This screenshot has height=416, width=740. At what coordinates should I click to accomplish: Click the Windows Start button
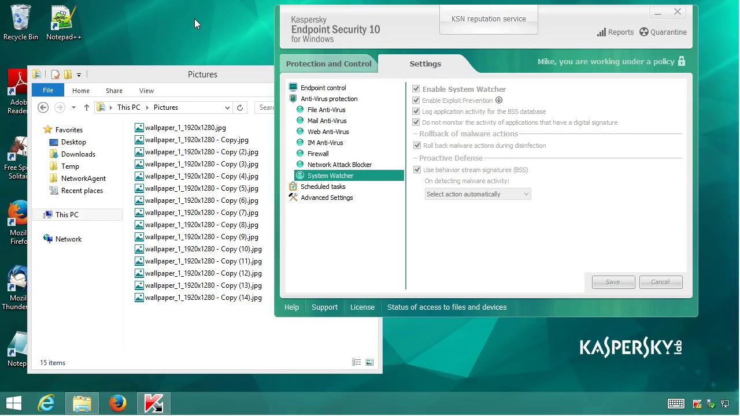coord(14,403)
